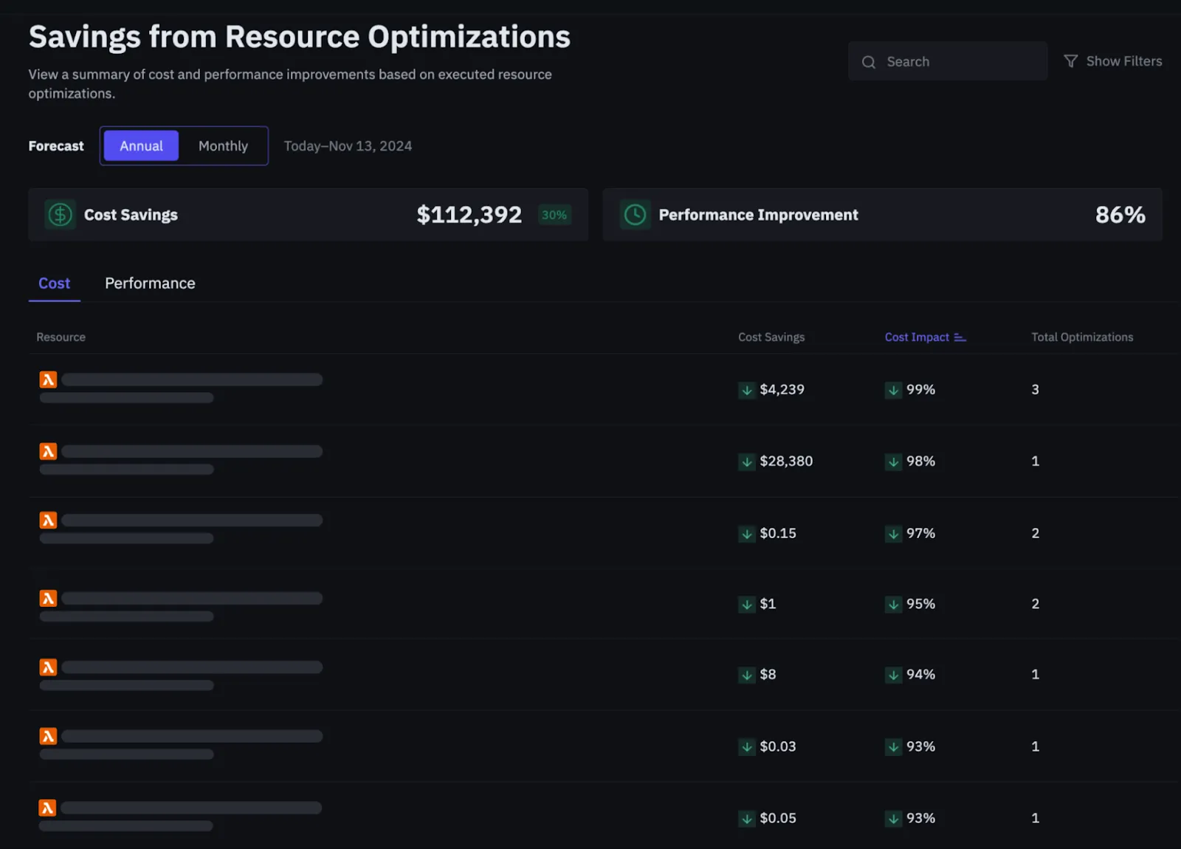Select the Cost tab
1181x849 pixels.
[54, 283]
